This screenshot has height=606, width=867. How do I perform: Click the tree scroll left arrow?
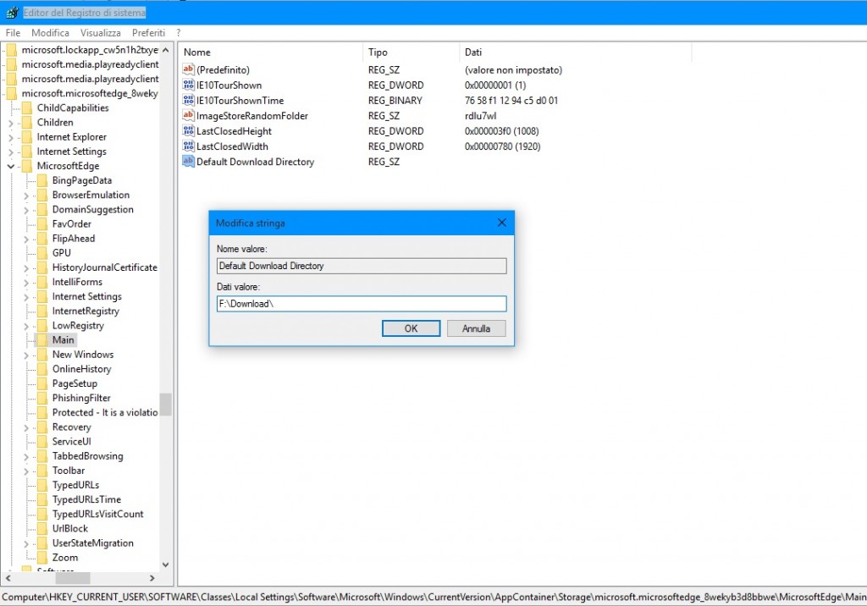coord(8,578)
